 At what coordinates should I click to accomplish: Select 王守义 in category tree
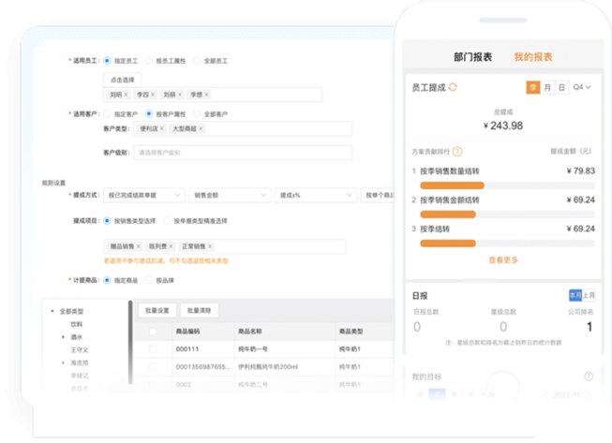[80, 349]
